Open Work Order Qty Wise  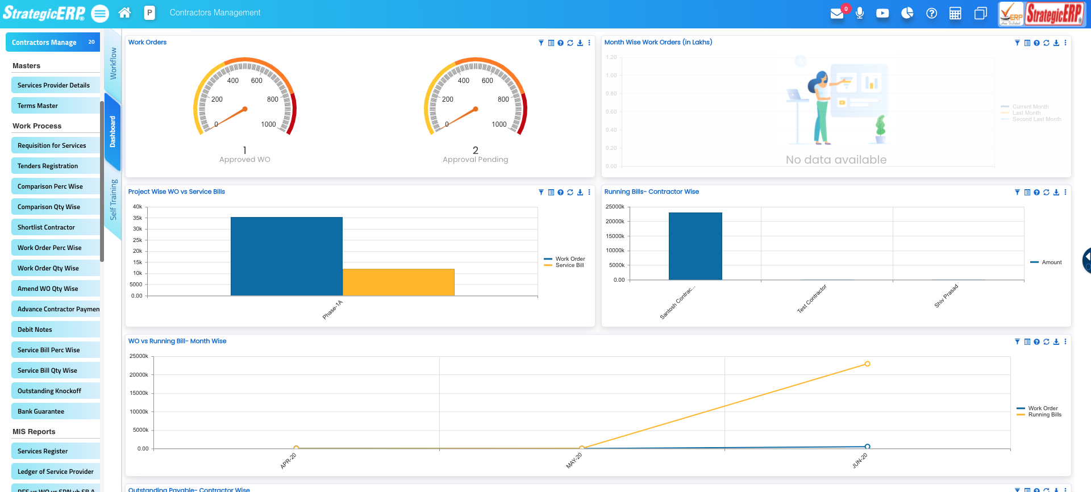click(x=55, y=268)
